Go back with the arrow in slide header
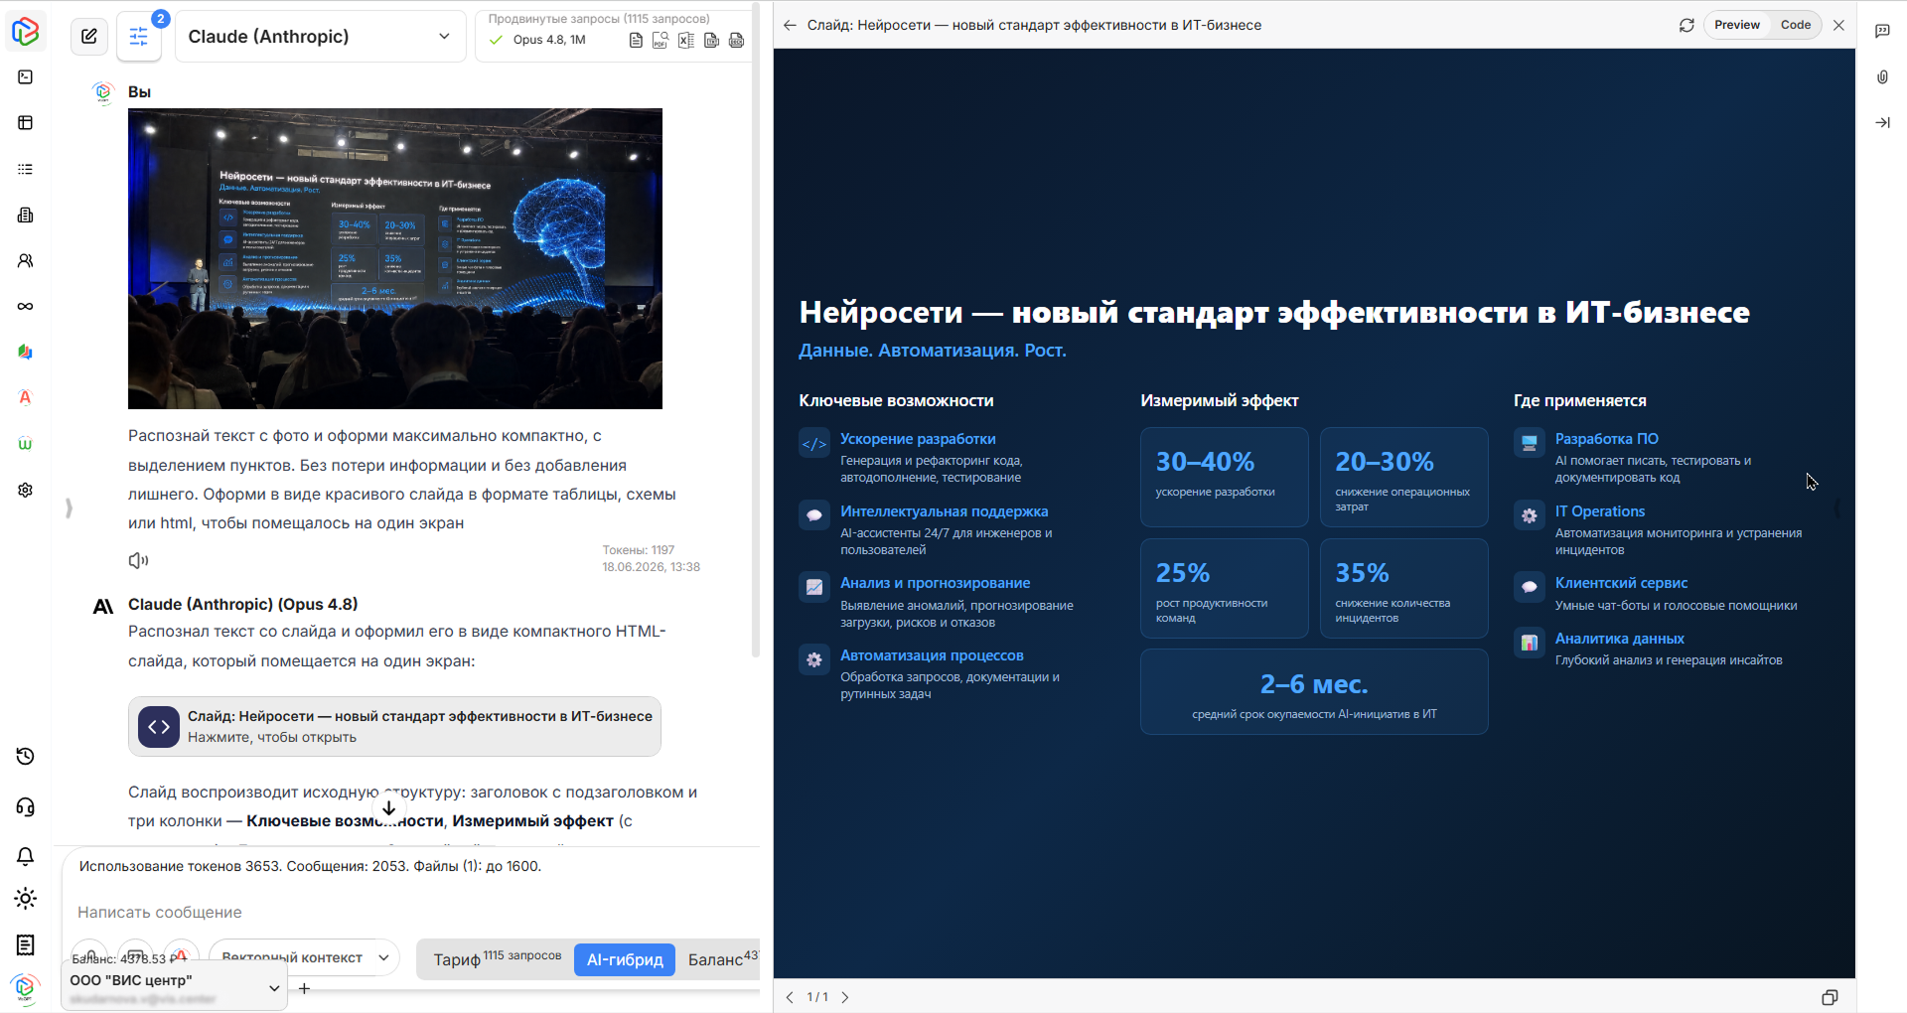 pyautogui.click(x=790, y=26)
